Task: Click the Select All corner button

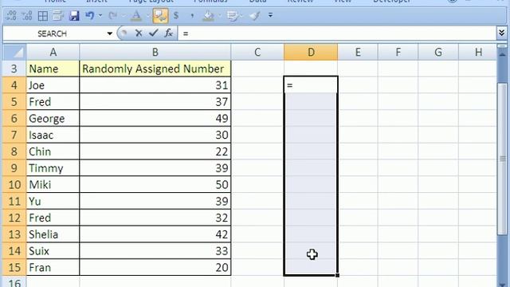Action: pyautogui.click(x=14, y=52)
